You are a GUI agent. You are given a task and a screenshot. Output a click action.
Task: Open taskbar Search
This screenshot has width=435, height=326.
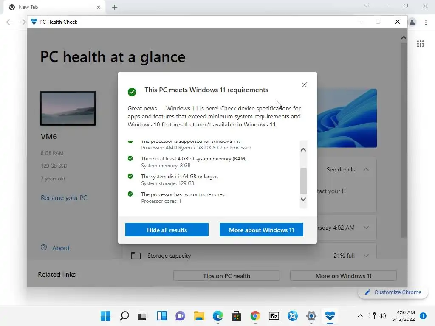[124, 316]
